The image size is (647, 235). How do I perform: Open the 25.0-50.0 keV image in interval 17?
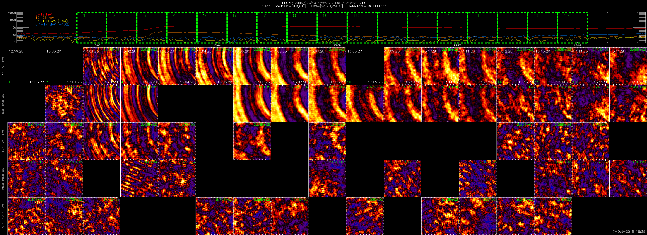pos(628,178)
